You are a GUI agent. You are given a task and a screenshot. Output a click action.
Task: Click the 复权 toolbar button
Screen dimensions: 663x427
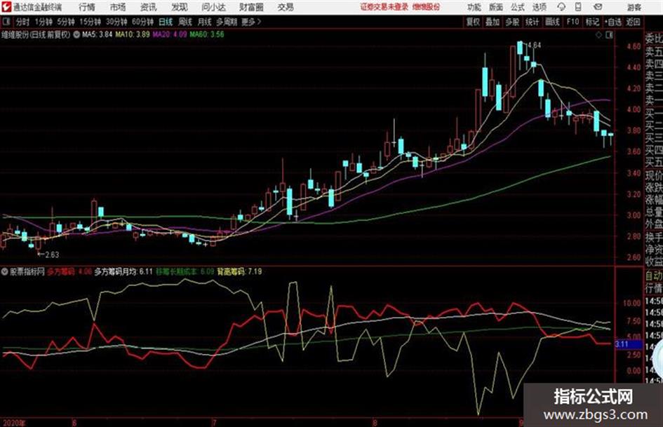pos(473,22)
